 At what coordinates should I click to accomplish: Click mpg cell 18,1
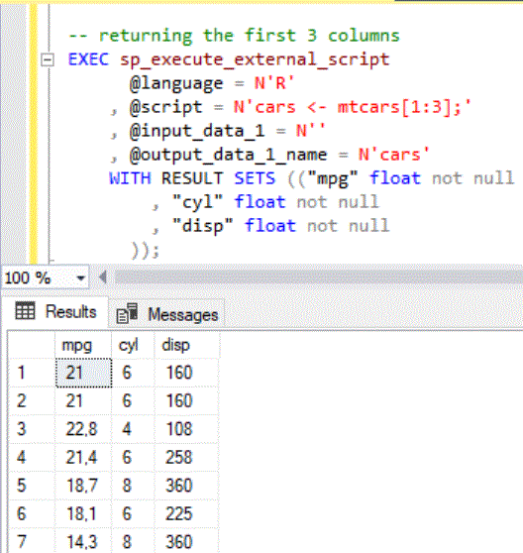click(x=83, y=513)
